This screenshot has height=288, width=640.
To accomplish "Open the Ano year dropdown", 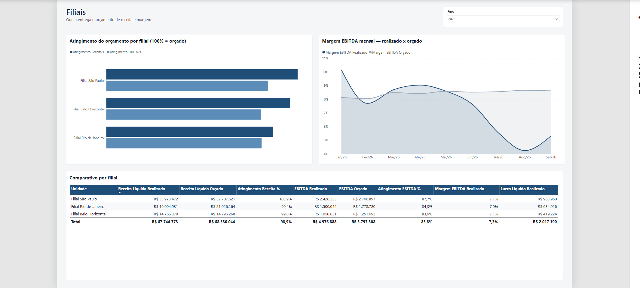I will (503, 19).
